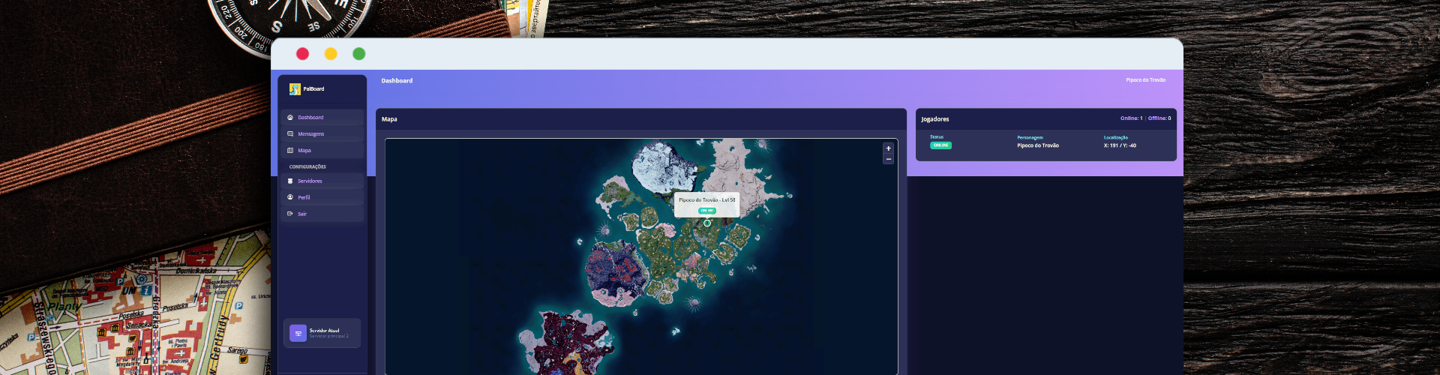Viewport: 1440px width, 375px height.
Task: Go to the Mapa sidebar item
Action: click(322, 151)
